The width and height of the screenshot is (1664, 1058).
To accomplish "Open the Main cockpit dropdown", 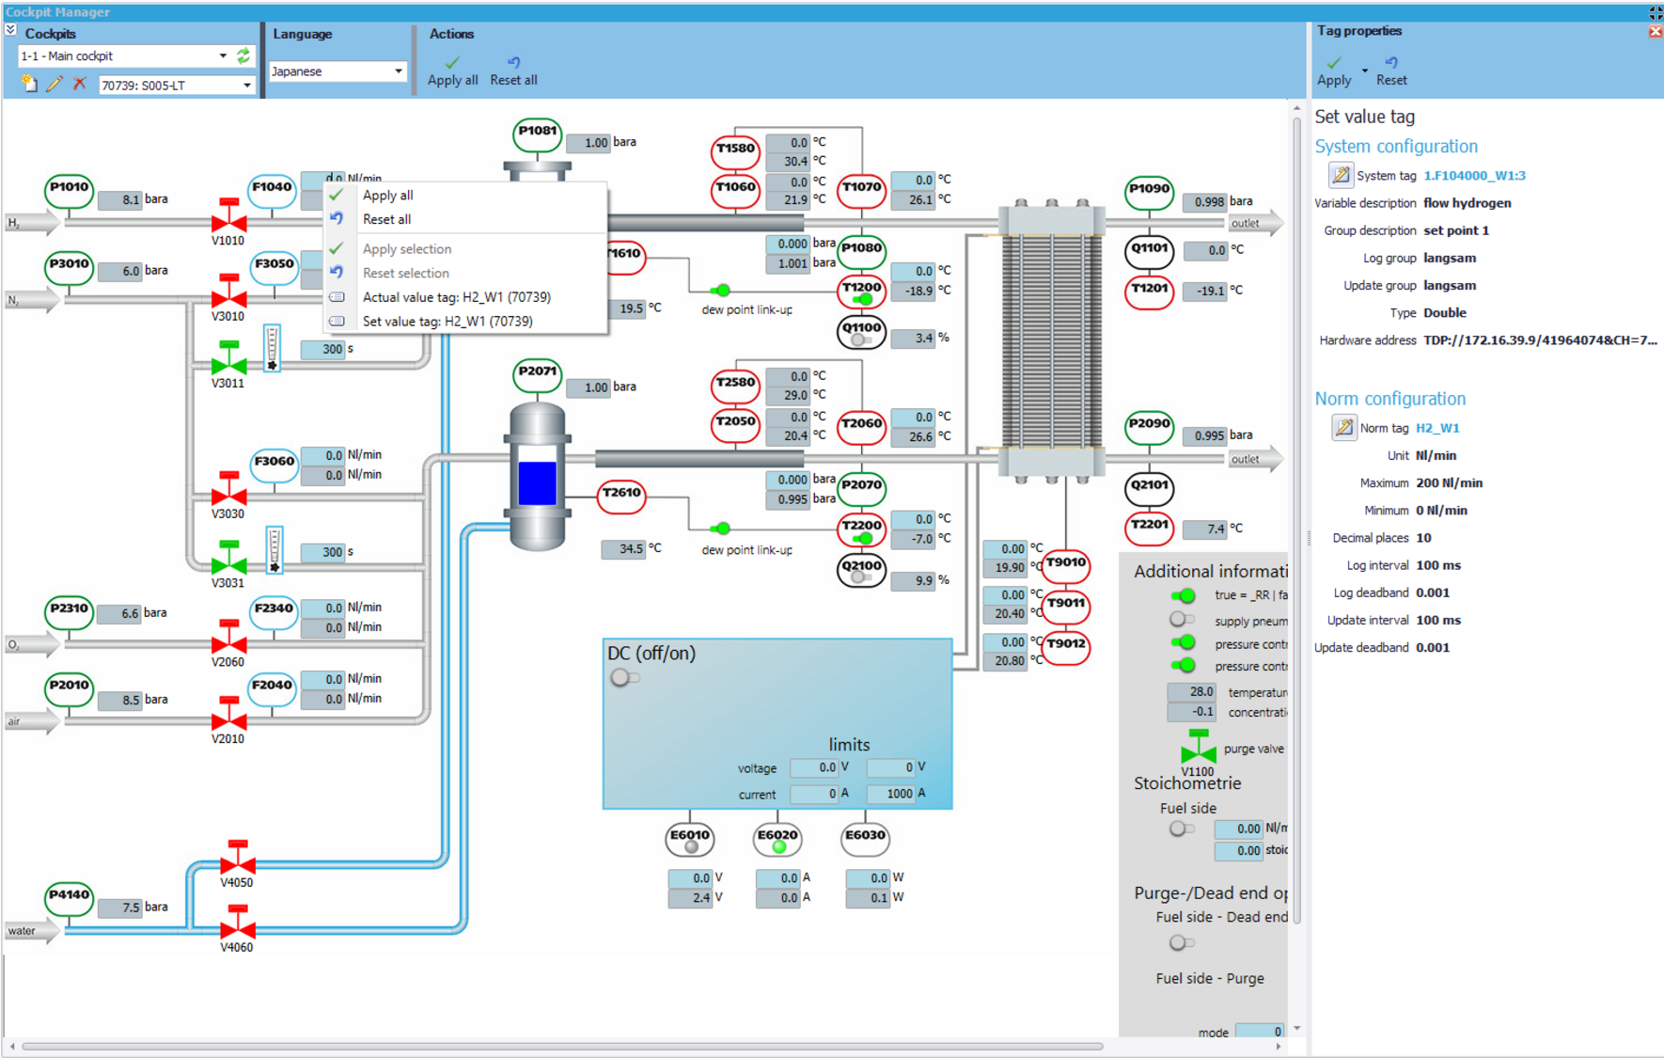I will (x=223, y=56).
